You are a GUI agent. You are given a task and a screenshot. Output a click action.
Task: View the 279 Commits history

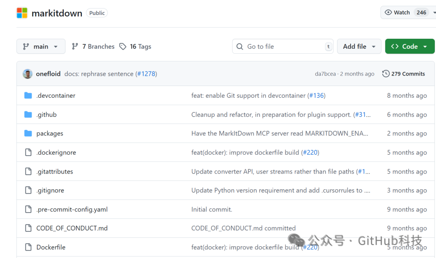[408, 73]
